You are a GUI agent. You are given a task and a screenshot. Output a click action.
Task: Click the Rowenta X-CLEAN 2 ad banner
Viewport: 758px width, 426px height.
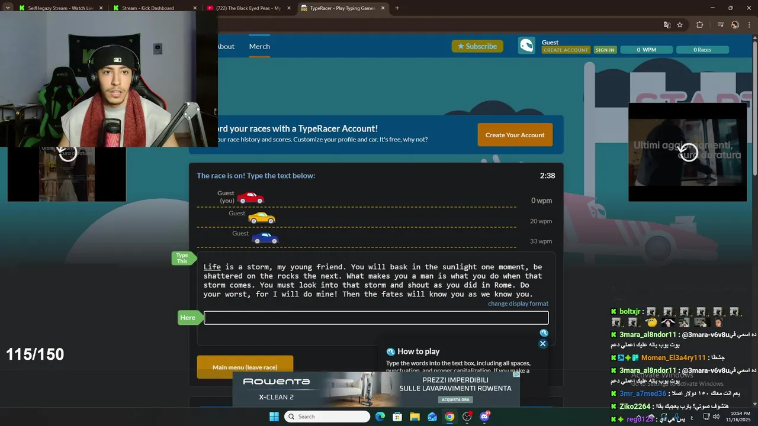(376, 389)
